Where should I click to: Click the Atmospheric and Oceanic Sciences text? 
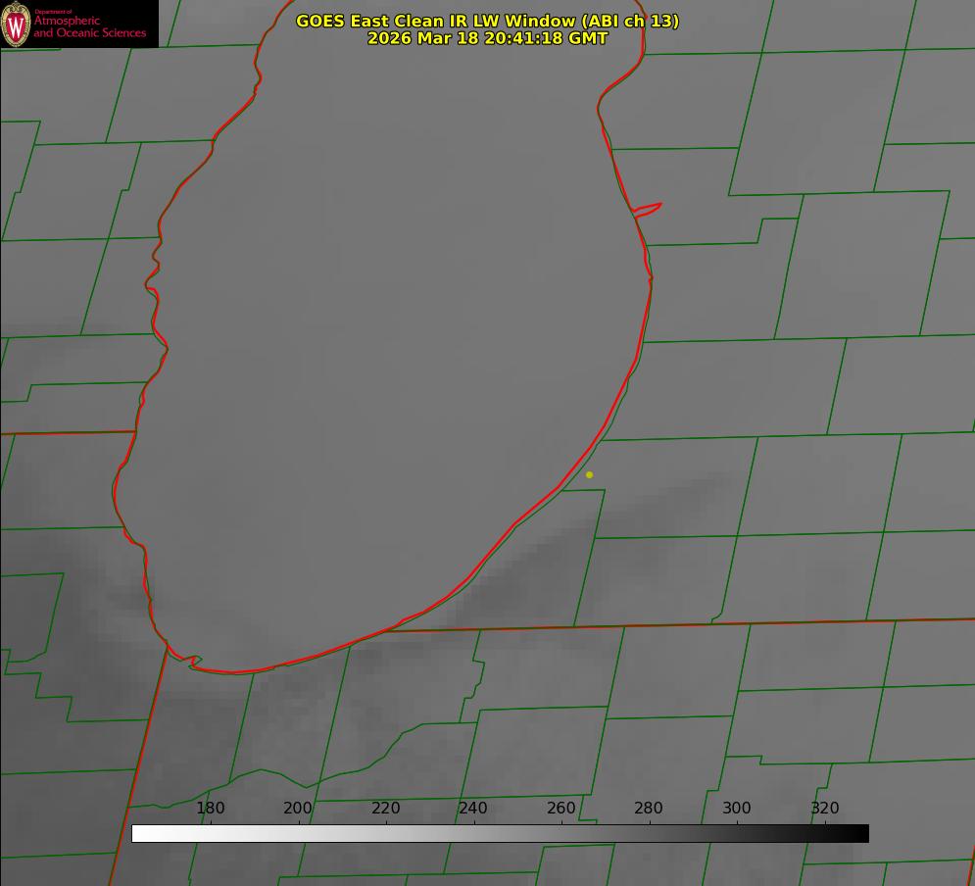(x=90, y=26)
